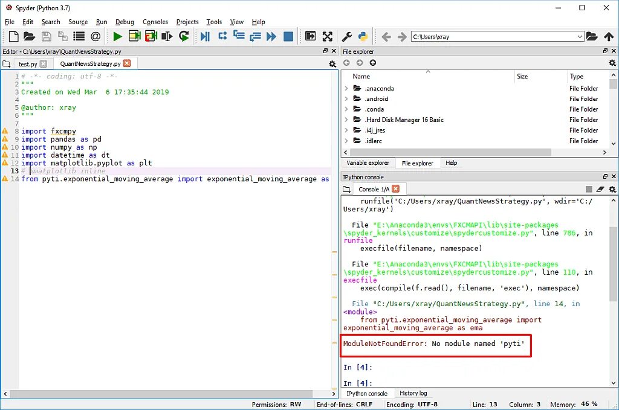Toggle fullscreen mode icon
Viewport: 619px width, 410px height.
tap(327, 37)
